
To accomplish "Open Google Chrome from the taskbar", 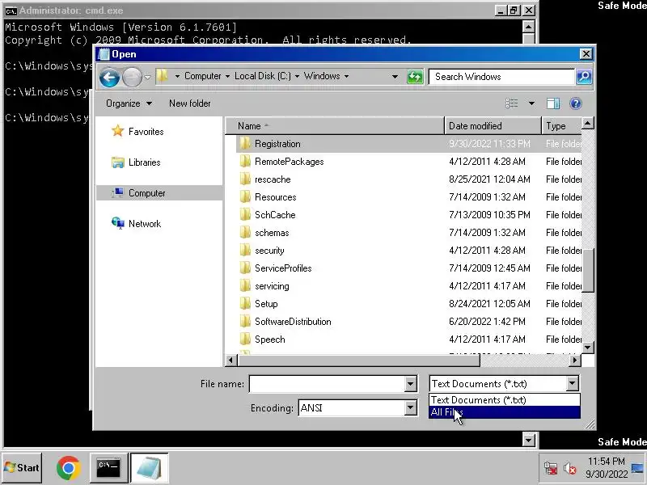I will [x=69, y=468].
